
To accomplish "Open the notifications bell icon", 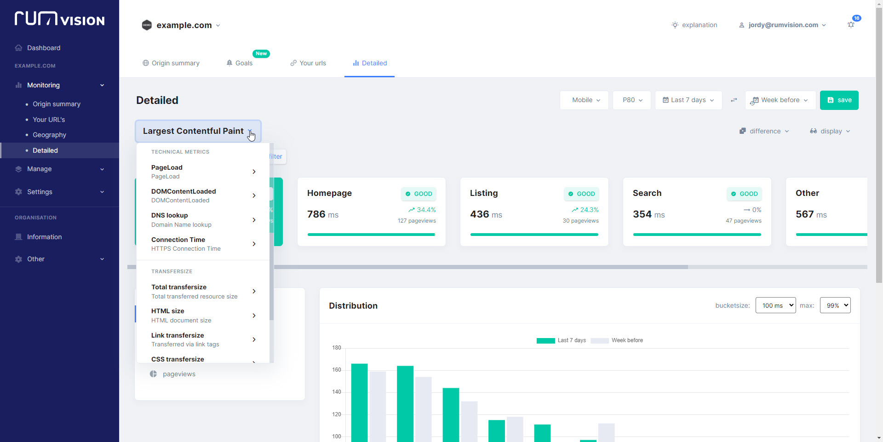I will [851, 25].
